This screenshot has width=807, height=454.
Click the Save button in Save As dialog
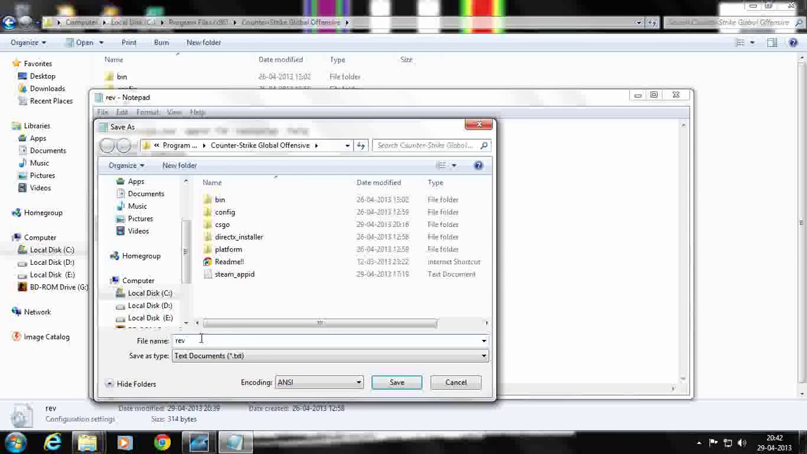click(x=397, y=382)
